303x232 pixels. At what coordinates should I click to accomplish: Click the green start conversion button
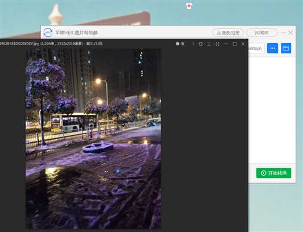coord(273,173)
